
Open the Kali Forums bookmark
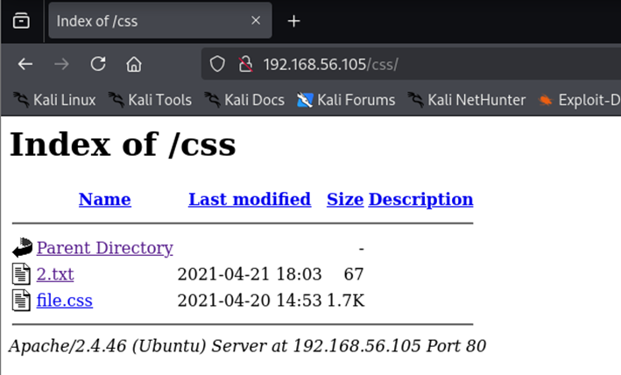(346, 100)
